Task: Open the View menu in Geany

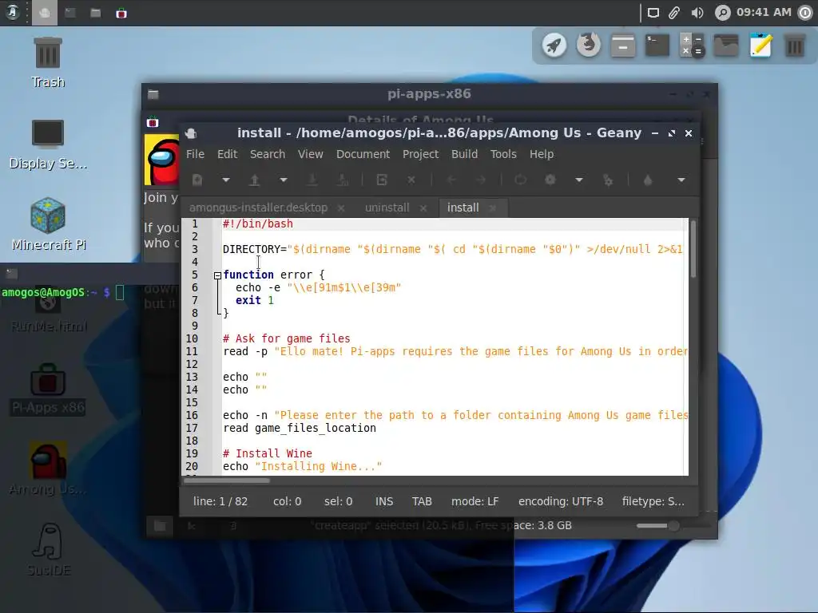Action: [x=311, y=154]
